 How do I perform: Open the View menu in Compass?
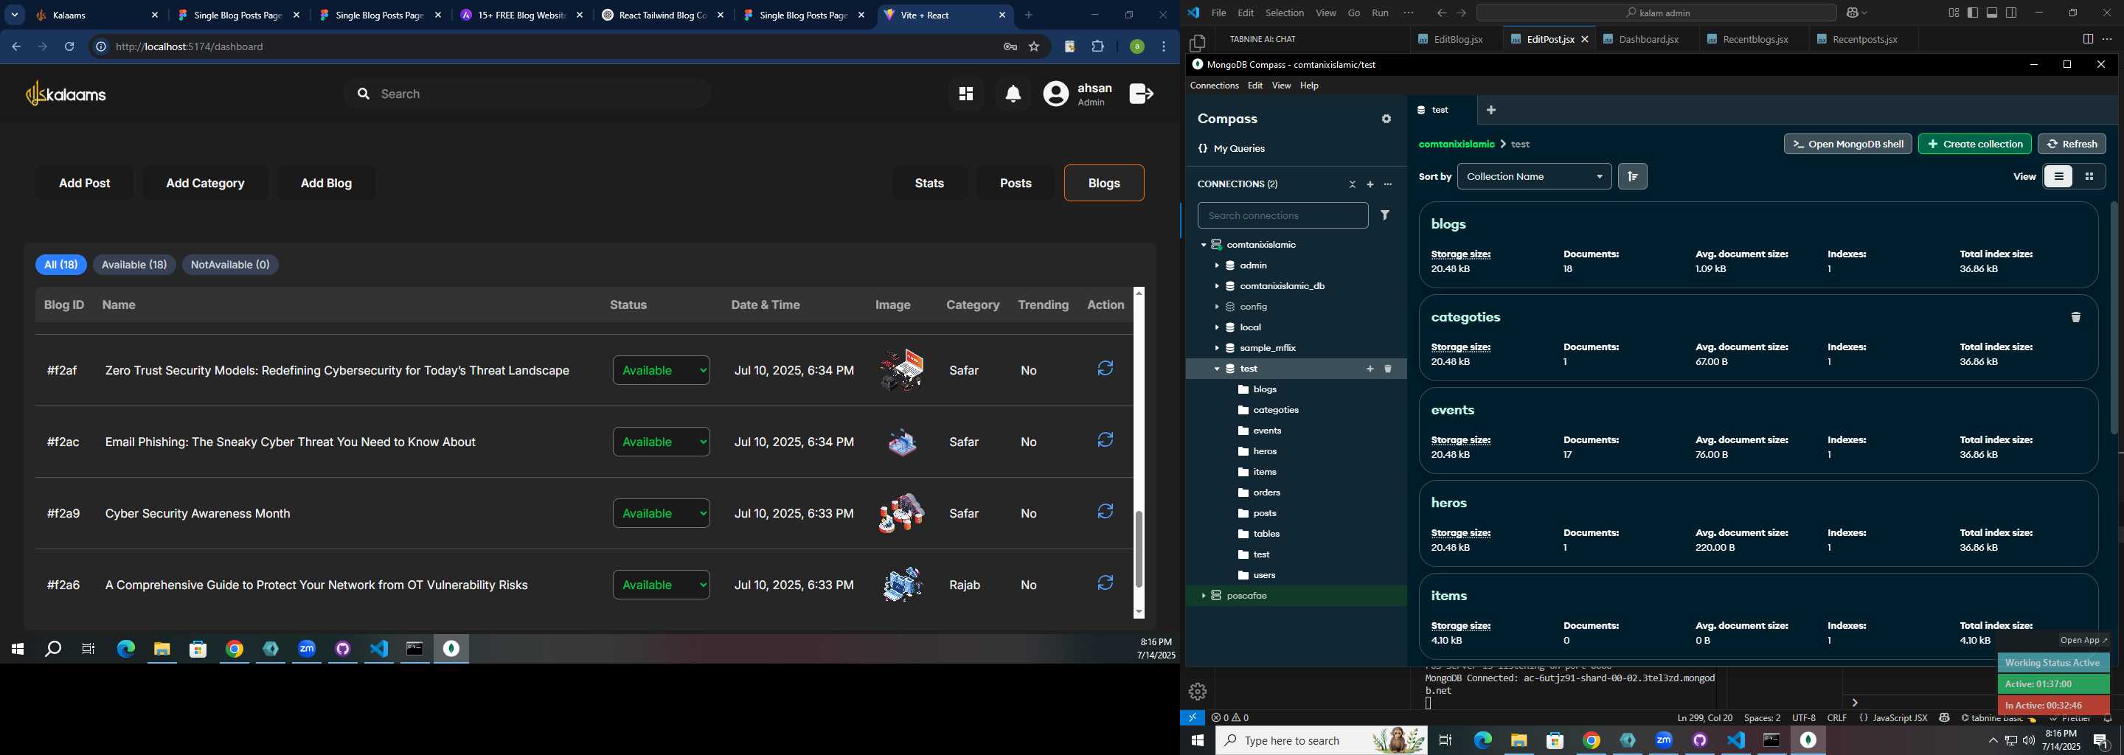click(1281, 86)
